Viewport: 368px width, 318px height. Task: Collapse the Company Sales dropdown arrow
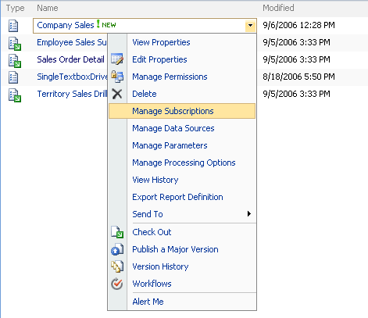(x=250, y=26)
